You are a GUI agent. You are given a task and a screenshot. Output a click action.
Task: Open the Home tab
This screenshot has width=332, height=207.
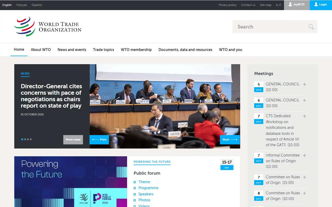[x=19, y=49]
